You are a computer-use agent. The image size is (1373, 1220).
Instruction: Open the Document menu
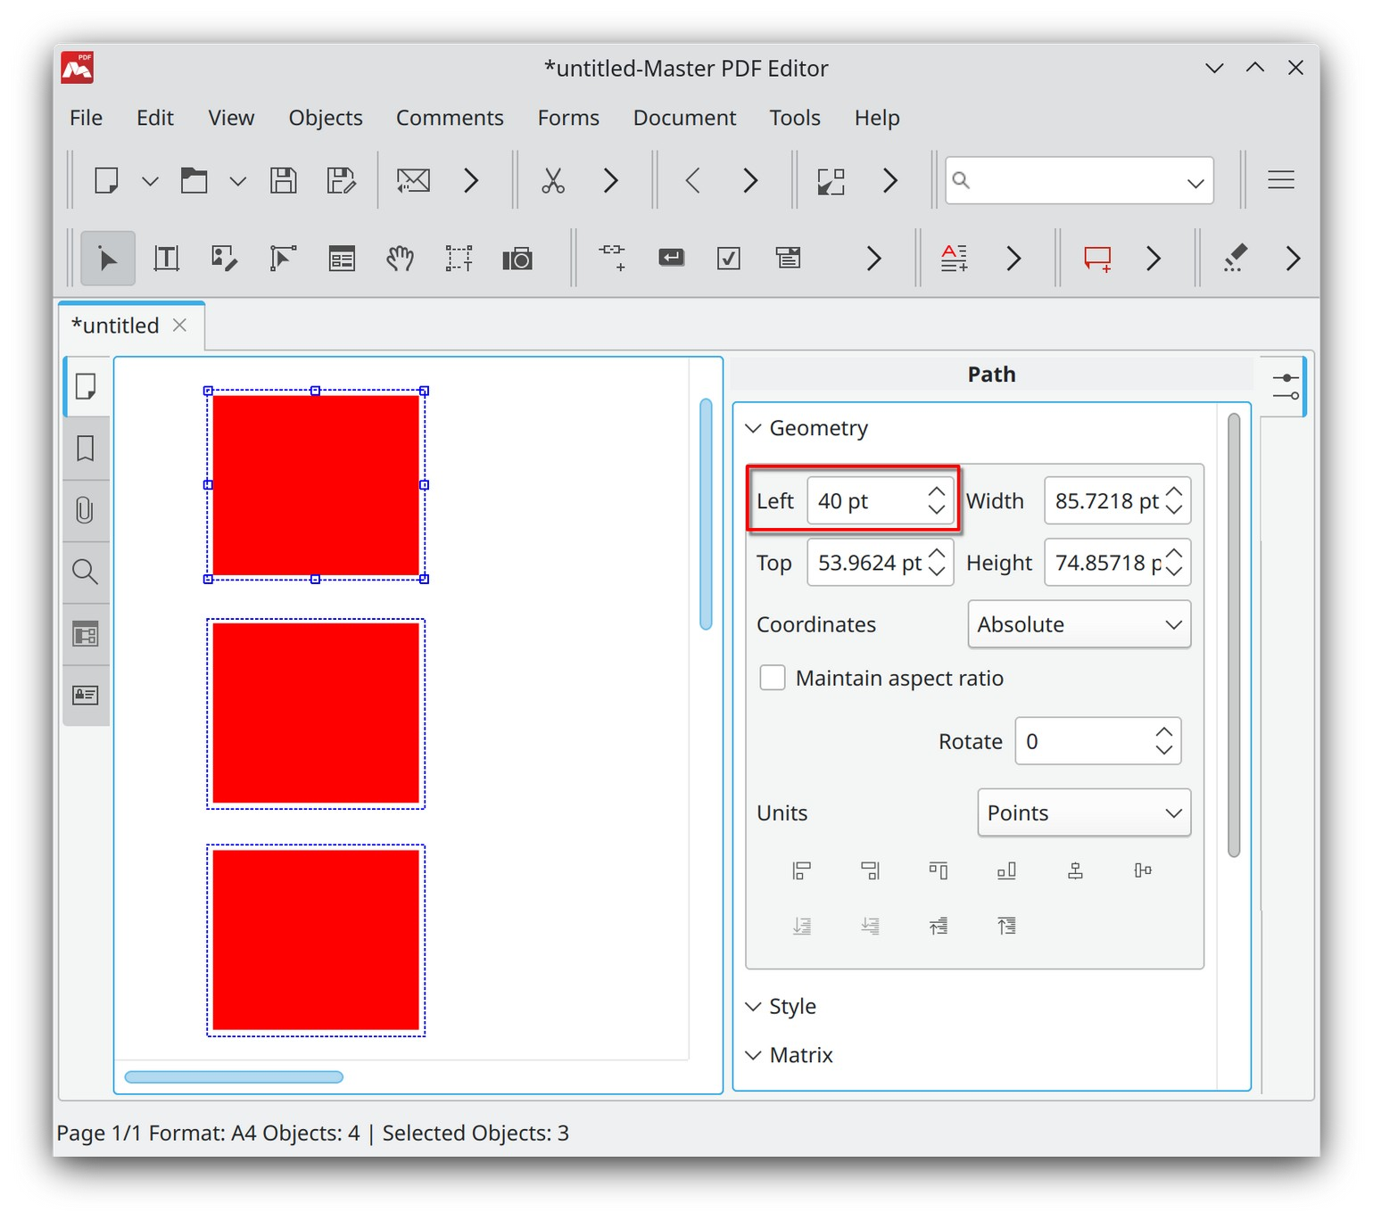684,118
